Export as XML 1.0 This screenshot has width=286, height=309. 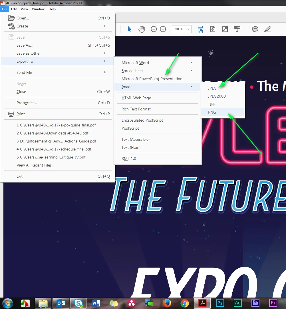coord(158,159)
